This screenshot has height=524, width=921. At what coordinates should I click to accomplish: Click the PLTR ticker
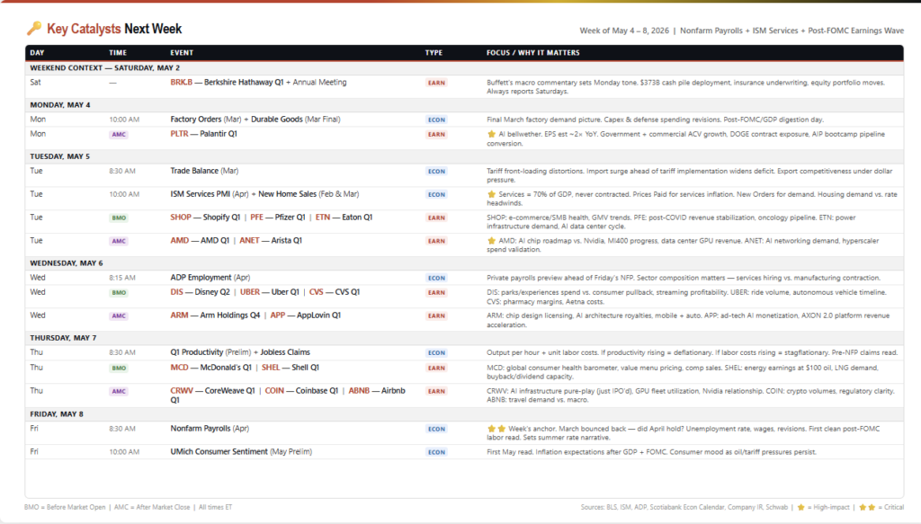coord(179,134)
